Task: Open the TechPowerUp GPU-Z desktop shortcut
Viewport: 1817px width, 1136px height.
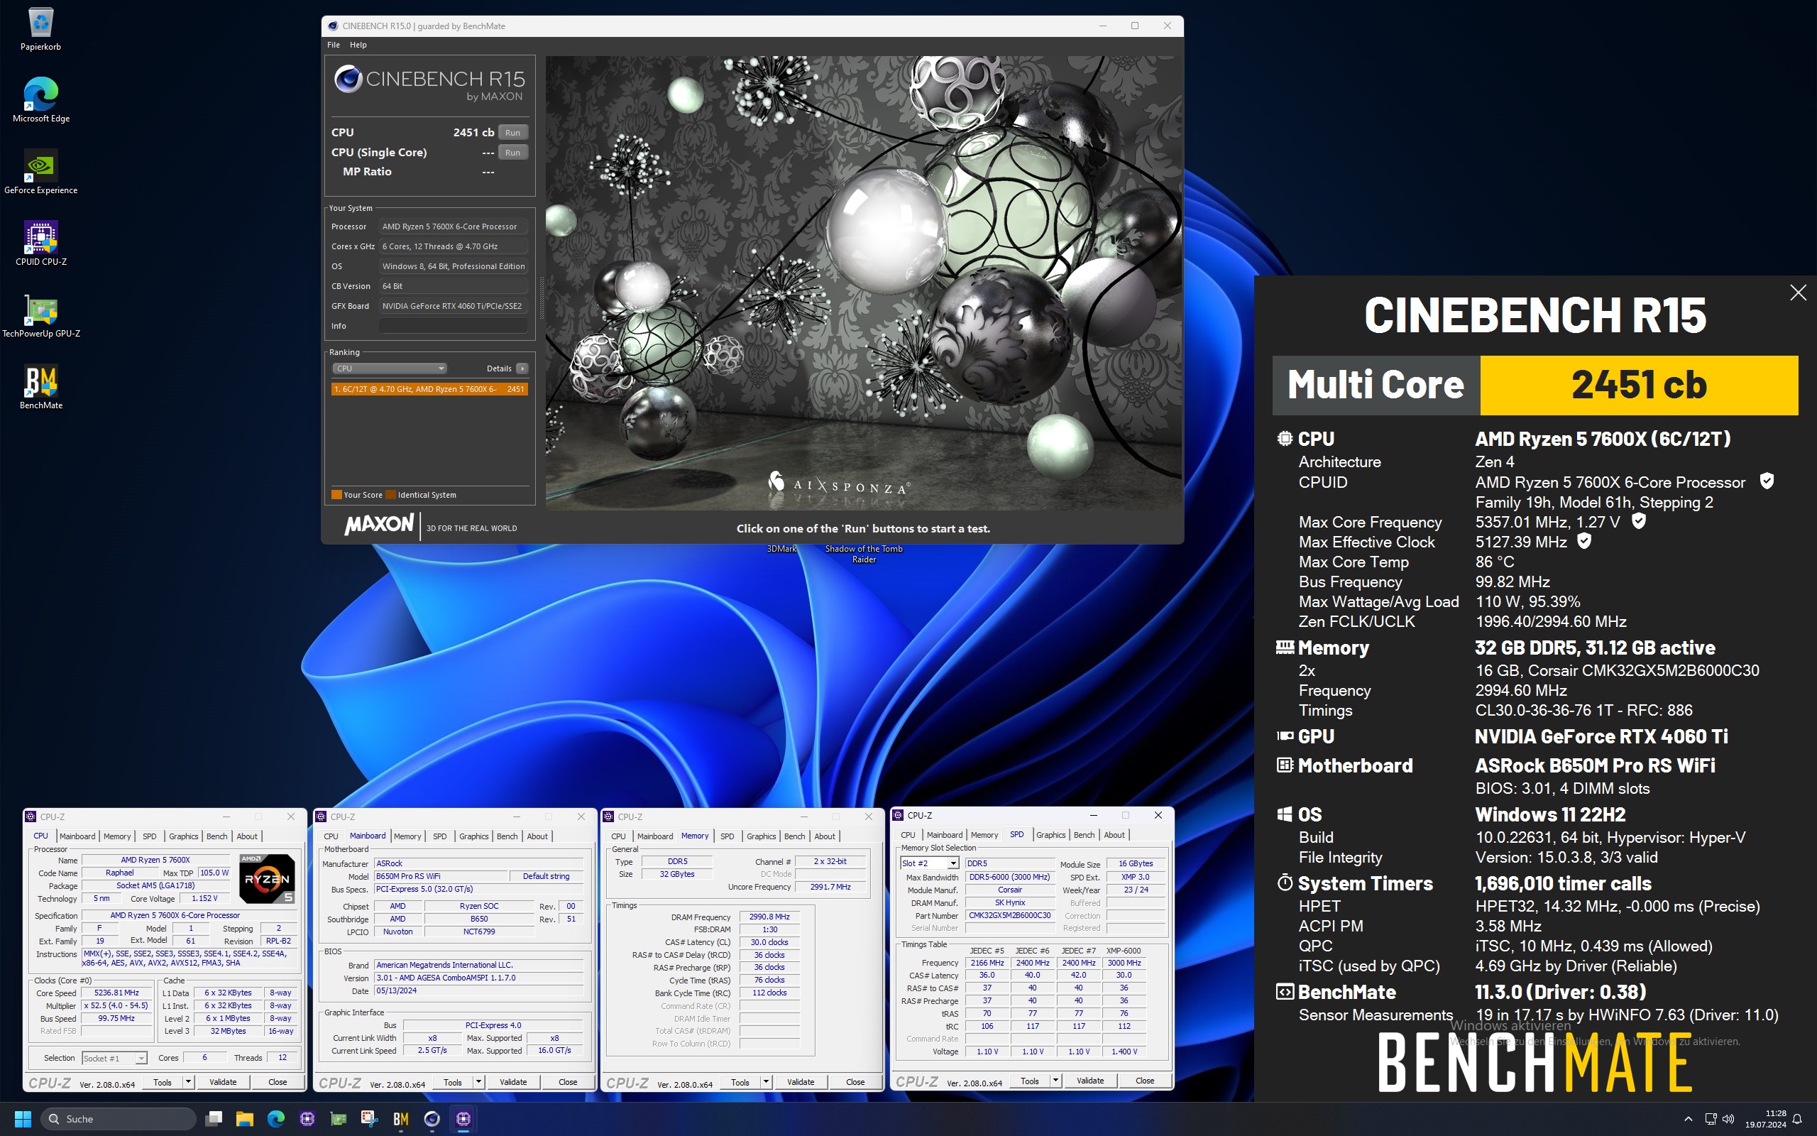Action: (40, 315)
